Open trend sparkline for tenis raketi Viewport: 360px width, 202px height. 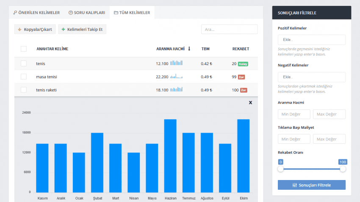176,89
